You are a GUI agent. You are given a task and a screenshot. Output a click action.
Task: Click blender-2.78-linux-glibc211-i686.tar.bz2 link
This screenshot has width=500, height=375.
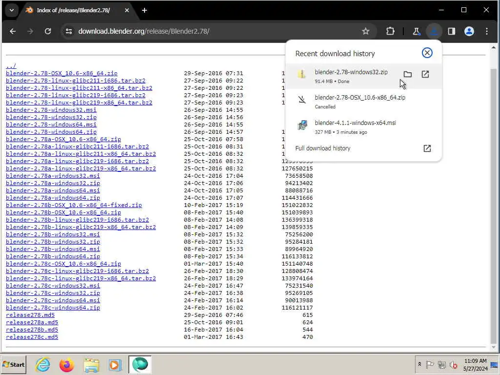click(x=76, y=81)
